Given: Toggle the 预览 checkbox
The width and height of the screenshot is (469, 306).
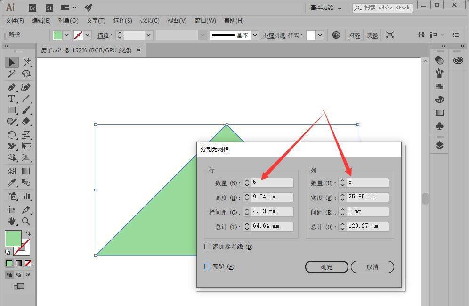Looking at the screenshot, I should point(207,266).
